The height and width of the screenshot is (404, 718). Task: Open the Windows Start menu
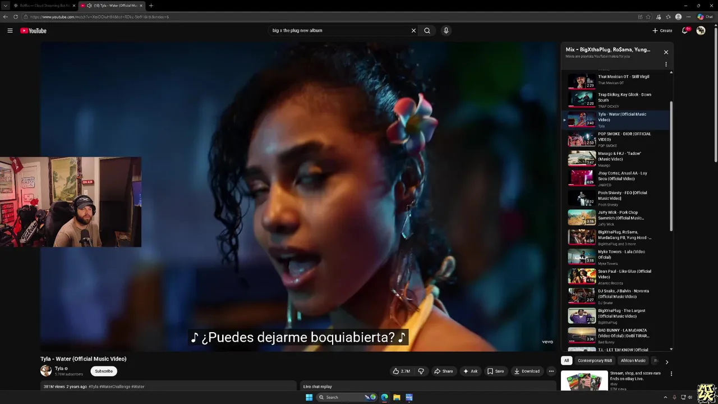309,397
